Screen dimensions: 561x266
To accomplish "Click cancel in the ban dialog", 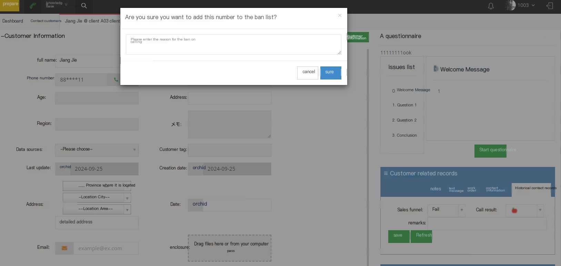I will (x=308, y=73).
